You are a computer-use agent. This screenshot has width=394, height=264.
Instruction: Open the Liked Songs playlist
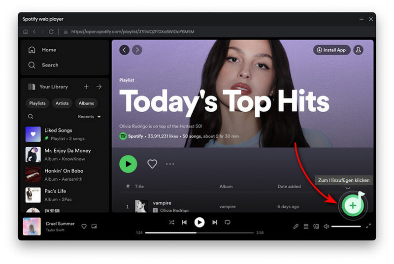click(66, 134)
